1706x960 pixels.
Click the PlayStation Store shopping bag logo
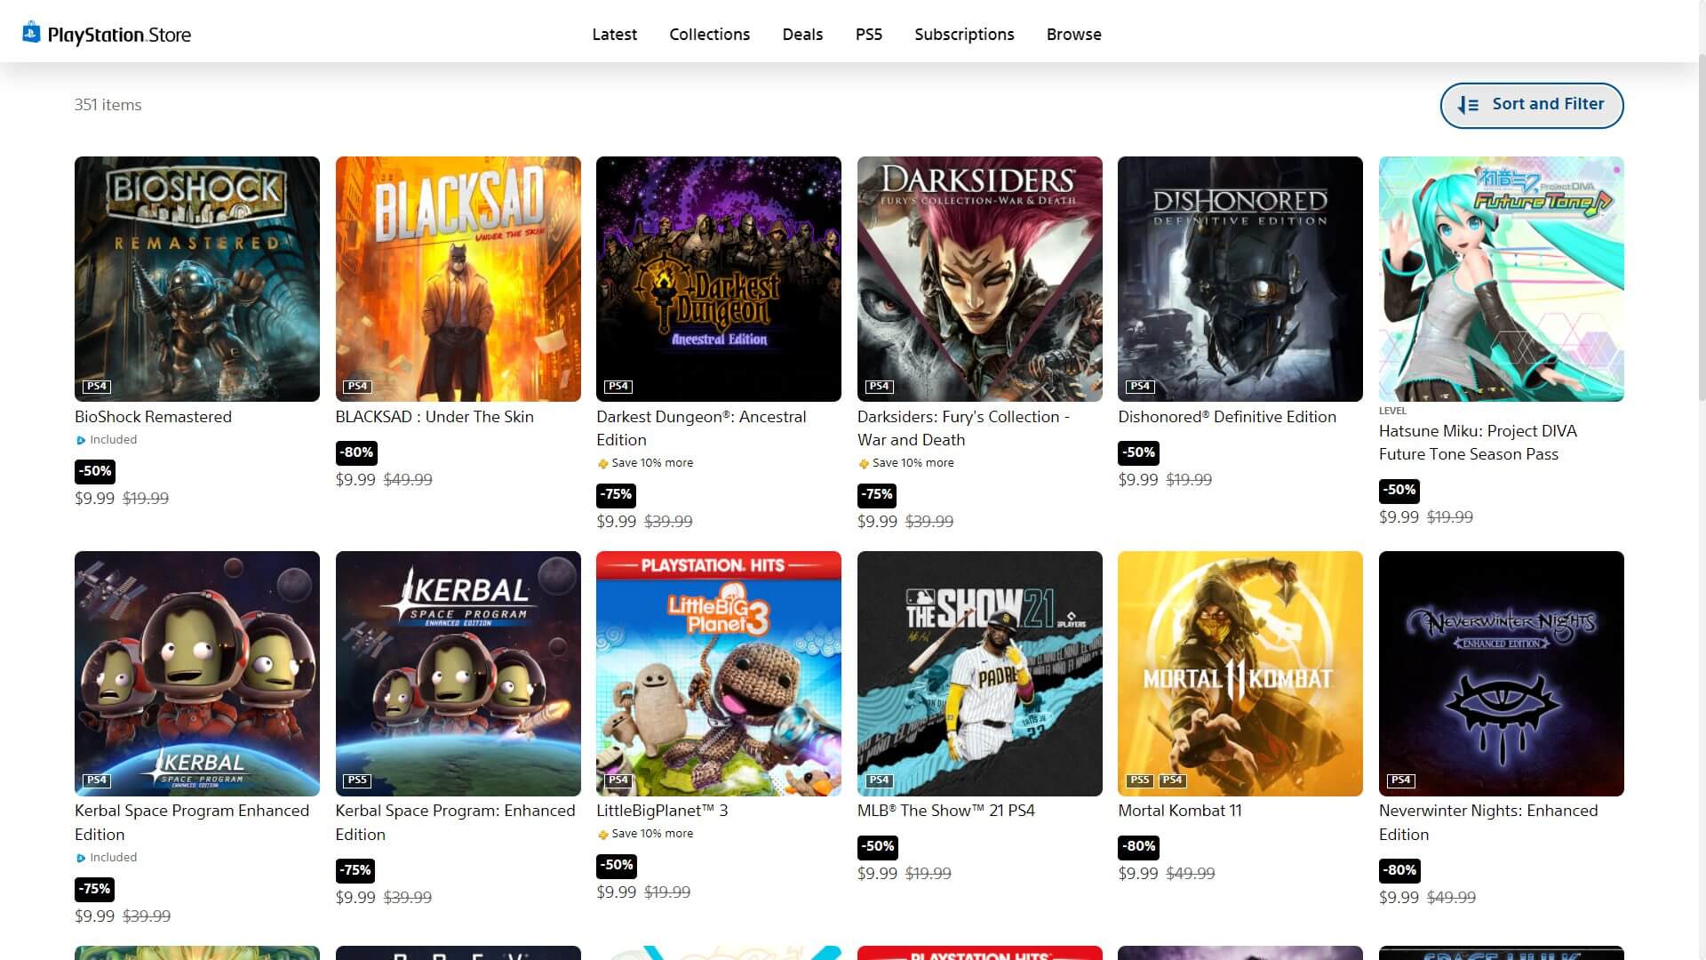(31, 33)
